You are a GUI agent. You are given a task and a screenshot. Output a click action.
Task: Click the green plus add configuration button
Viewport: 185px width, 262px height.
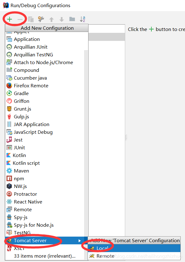coord(10,19)
